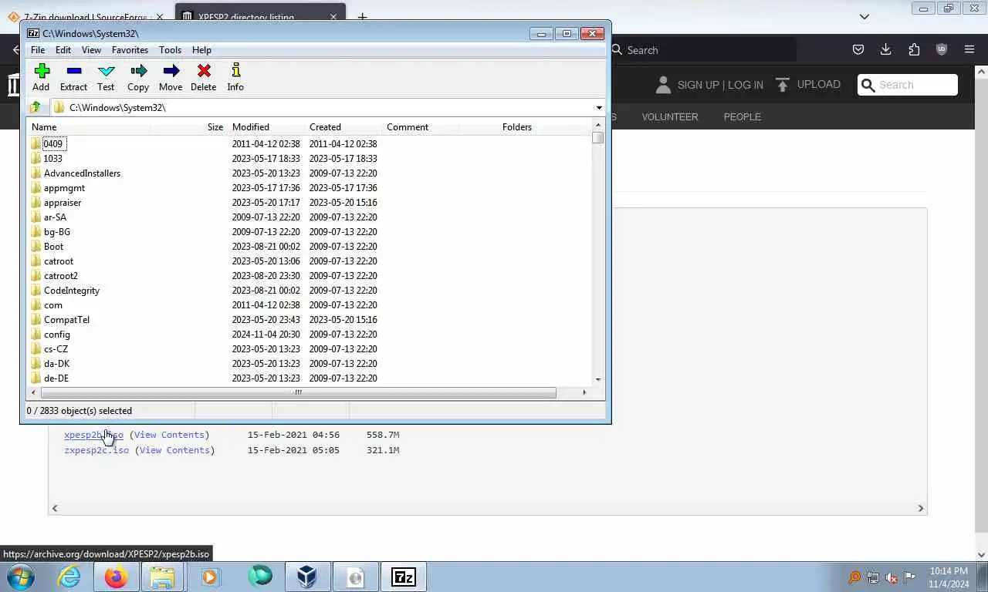The image size is (988, 592).
Task: Click the xpesp2b.iso download link
Action: (93, 435)
